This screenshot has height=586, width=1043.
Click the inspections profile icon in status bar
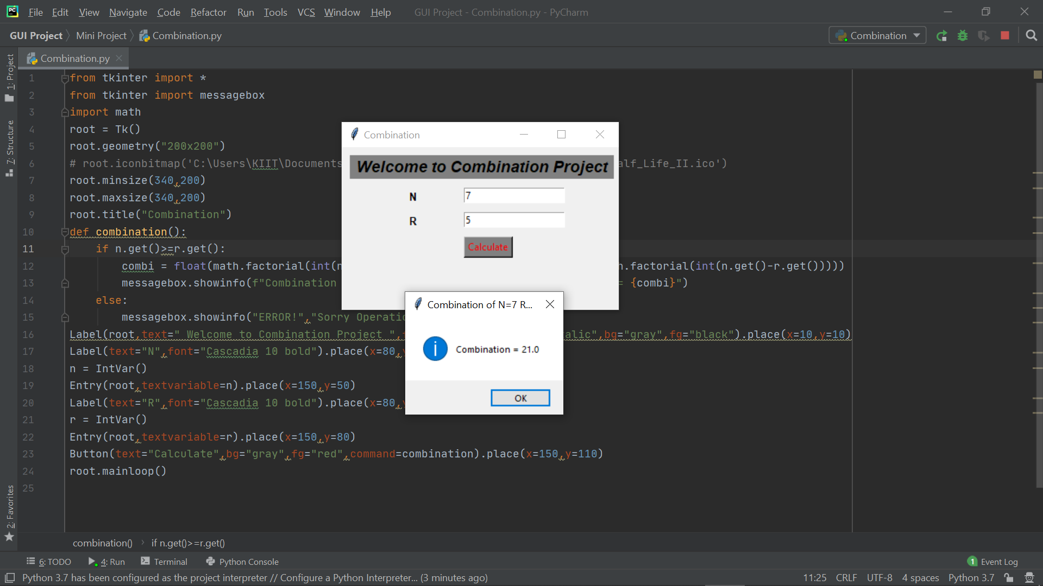point(1029,578)
